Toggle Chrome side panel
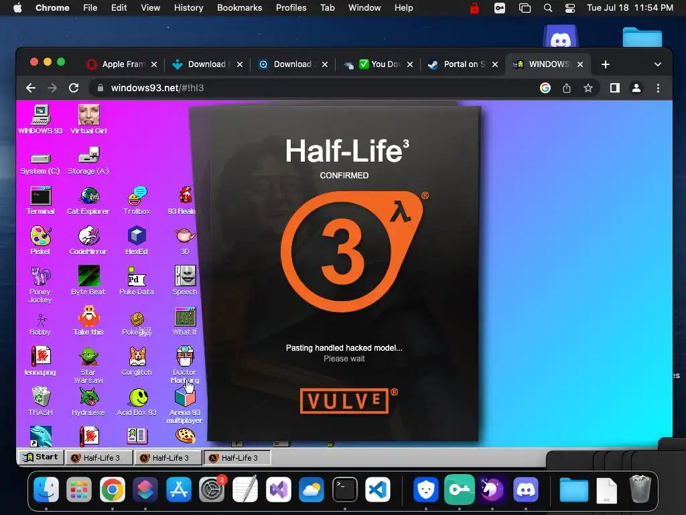Image resolution: width=686 pixels, height=515 pixels. [x=615, y=88]
